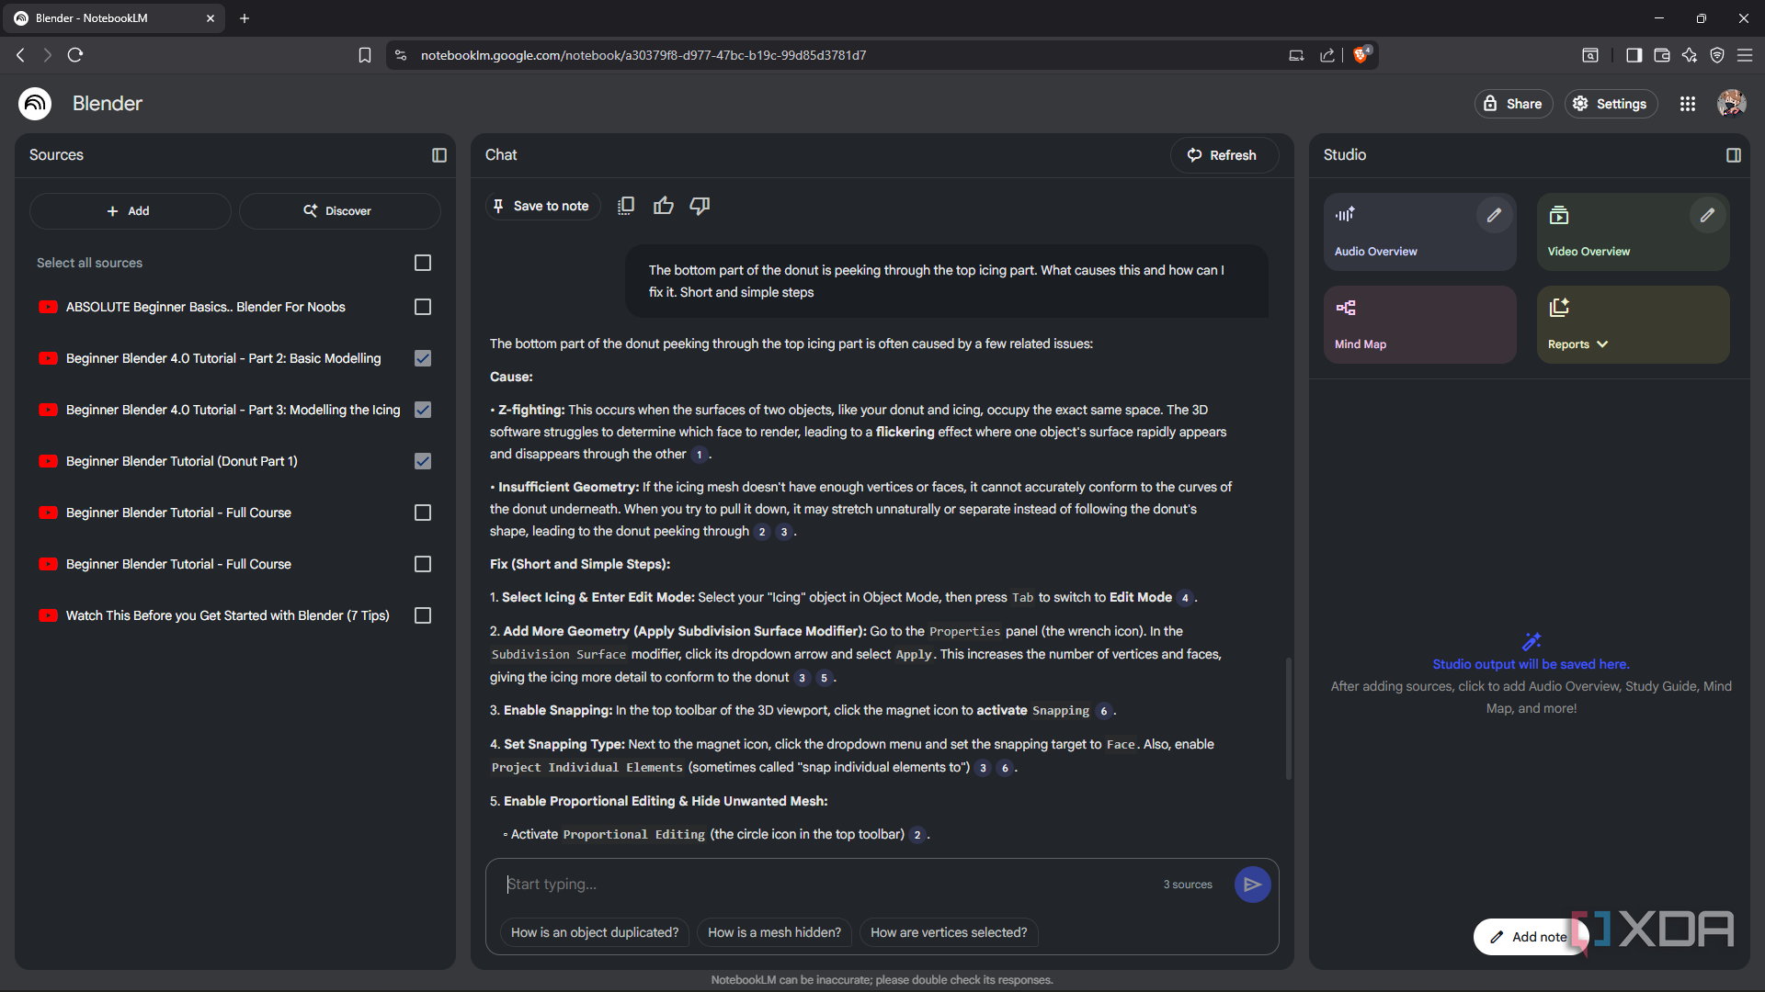
Task: Uncheck Part 3: Modelling the Icing source
Action: (x=423, y=410)
